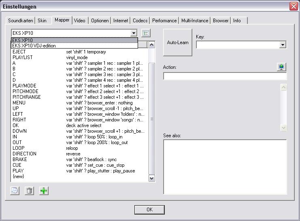
Task: Open the Optionen tab
Action: point(100,21)
